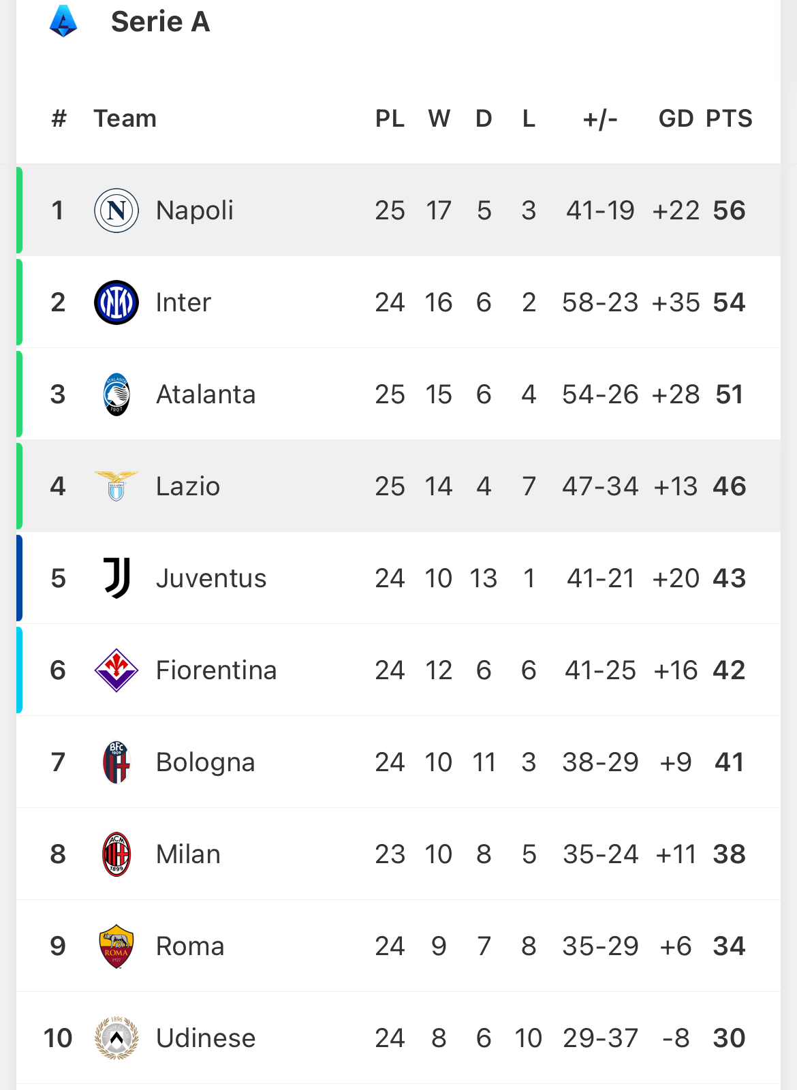Viewport: 797px width, 1090px height.
Task: Sort by the PTS column header
Action: tap(729, 119)
